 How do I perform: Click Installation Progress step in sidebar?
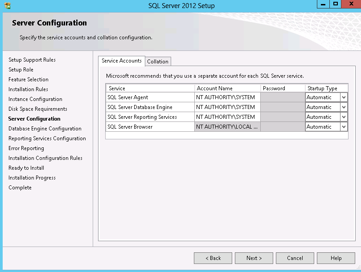[x=32, y=178]
